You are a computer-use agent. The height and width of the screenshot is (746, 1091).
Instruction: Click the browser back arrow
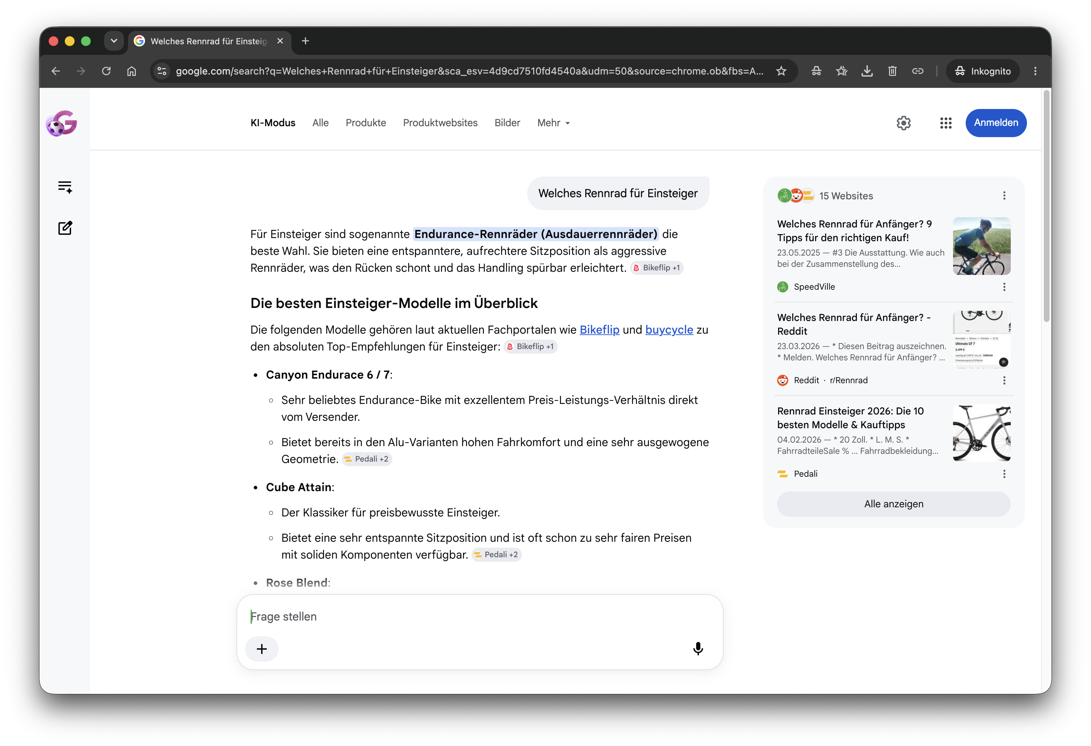coord(56,71)
